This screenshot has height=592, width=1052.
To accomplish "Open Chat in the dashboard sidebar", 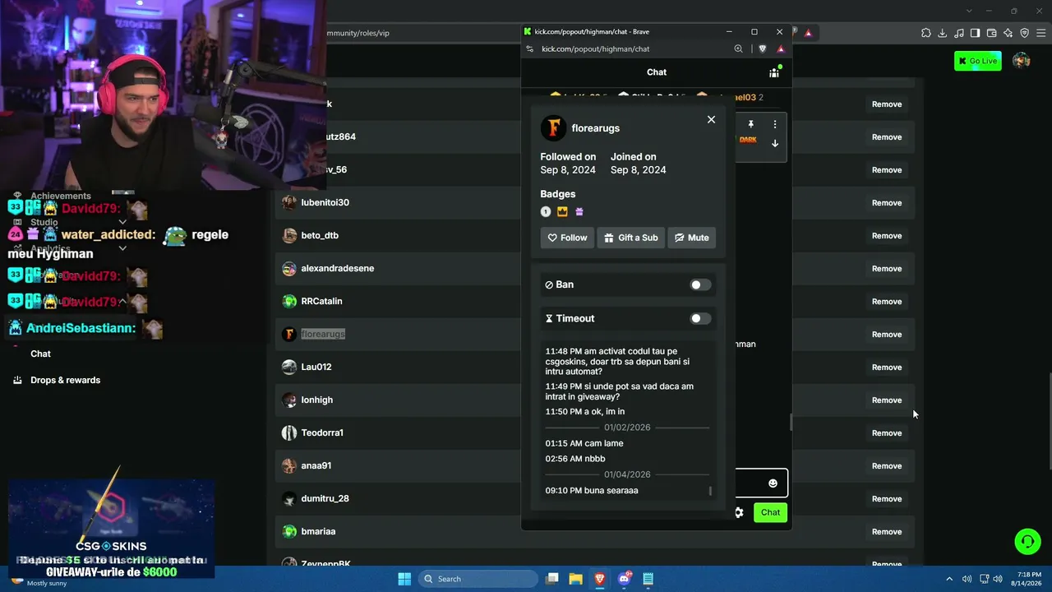I will click(x=41, y=354).
